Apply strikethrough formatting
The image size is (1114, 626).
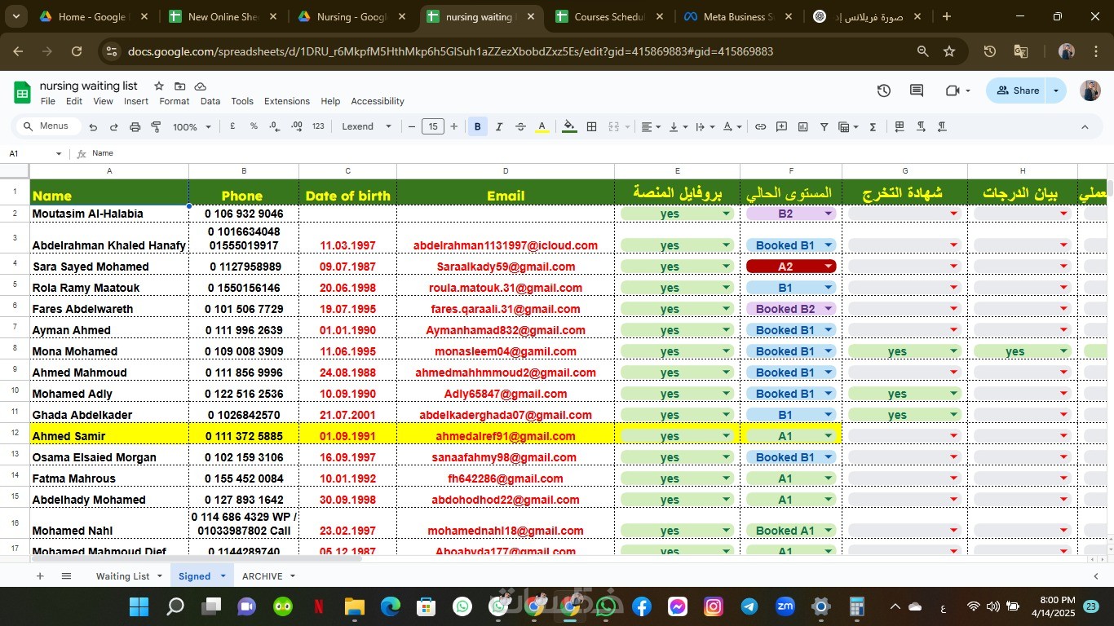pos(520,126)
